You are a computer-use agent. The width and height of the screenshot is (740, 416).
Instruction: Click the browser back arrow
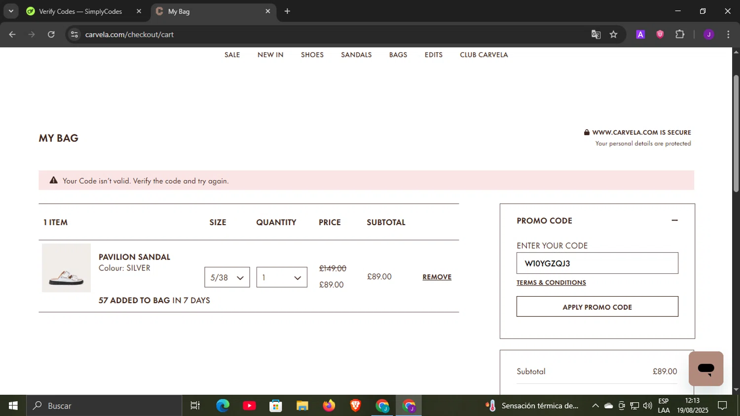[x=12, y=35]
